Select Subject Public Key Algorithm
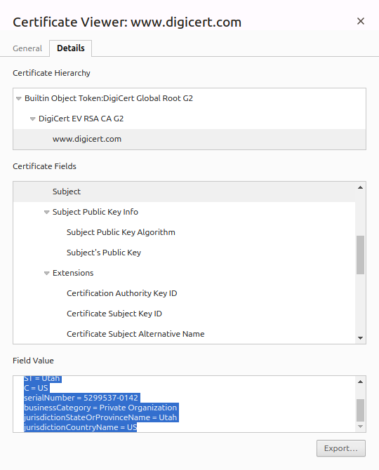The width and height of the screenshot is (379, 470). point(121,232)
